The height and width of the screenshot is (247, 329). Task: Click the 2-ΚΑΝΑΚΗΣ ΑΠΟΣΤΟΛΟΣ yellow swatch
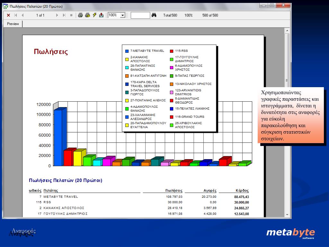point(127,59)
